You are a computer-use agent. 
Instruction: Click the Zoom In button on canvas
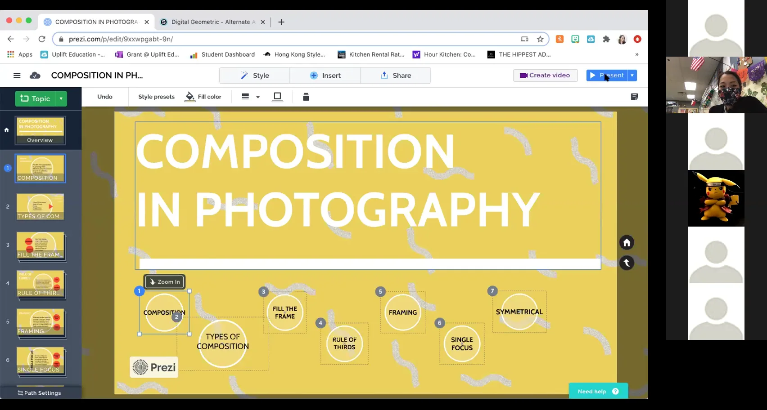tap(165, 282)
